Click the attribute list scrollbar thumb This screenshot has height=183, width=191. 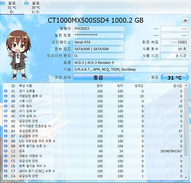tap(186, 122)
